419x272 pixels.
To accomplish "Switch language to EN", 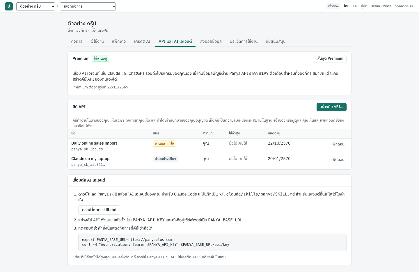I will 355,6.
